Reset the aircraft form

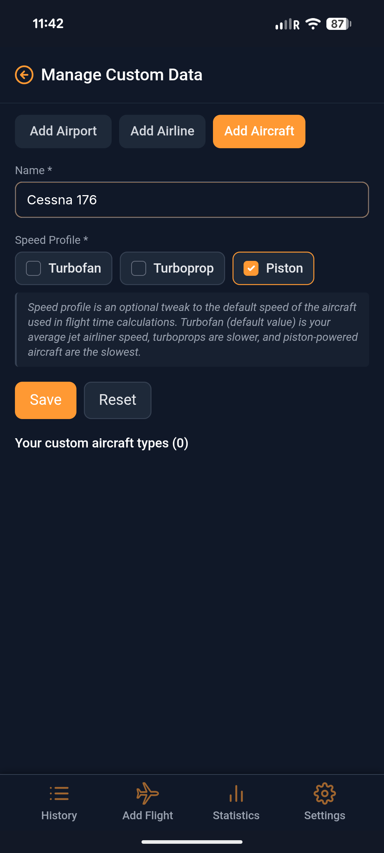click(117, 400)
